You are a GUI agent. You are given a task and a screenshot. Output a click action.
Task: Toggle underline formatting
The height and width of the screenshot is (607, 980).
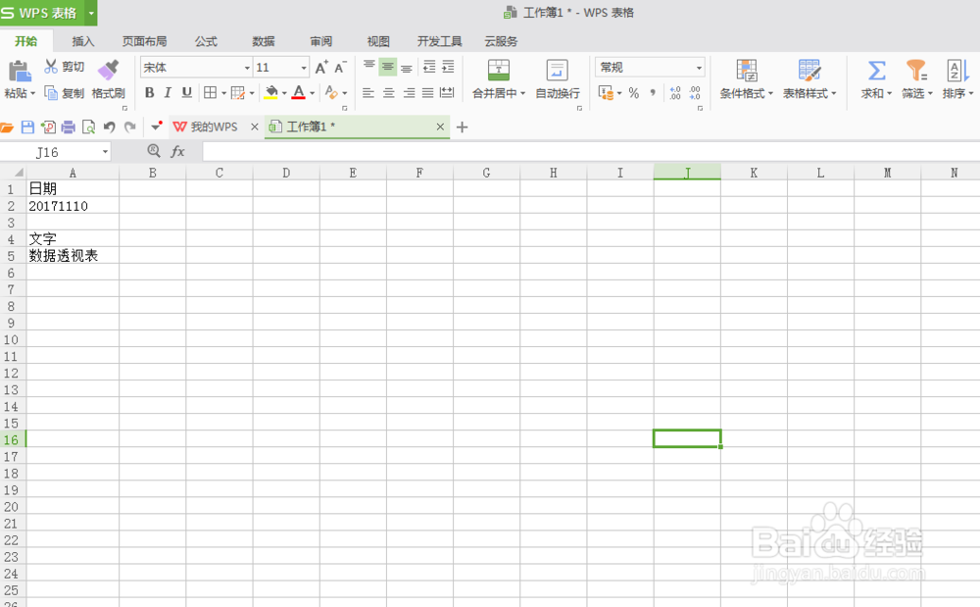pyautogui.click(x=186, y=93)
